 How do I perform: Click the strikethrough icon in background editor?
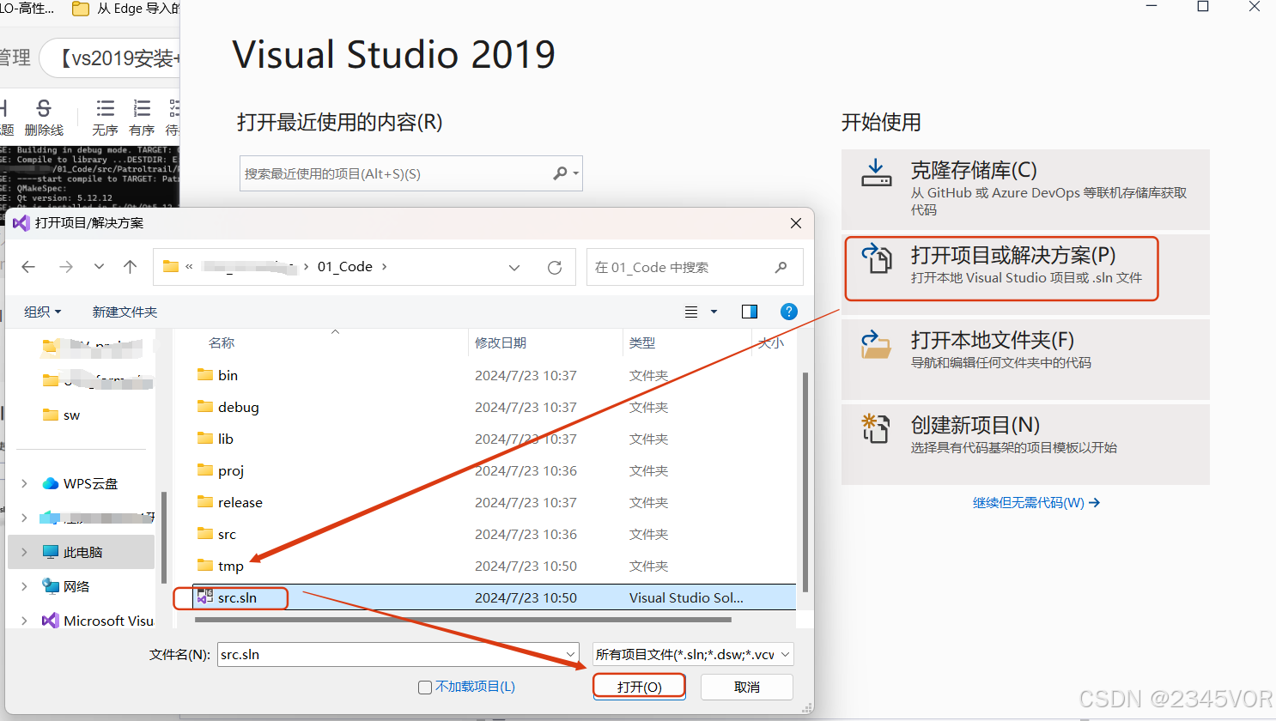(x=44, y=108)
